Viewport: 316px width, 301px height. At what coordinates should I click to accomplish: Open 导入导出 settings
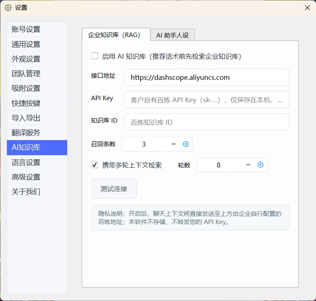[37, 118]
